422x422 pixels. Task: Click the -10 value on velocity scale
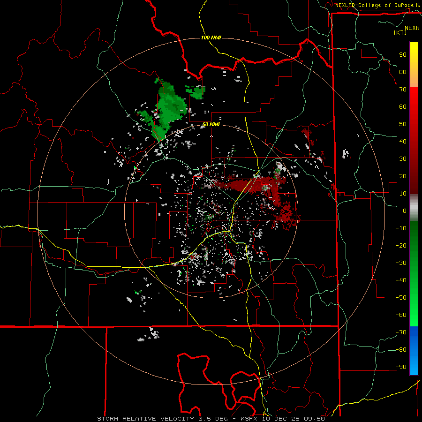(x=401, y=228)
